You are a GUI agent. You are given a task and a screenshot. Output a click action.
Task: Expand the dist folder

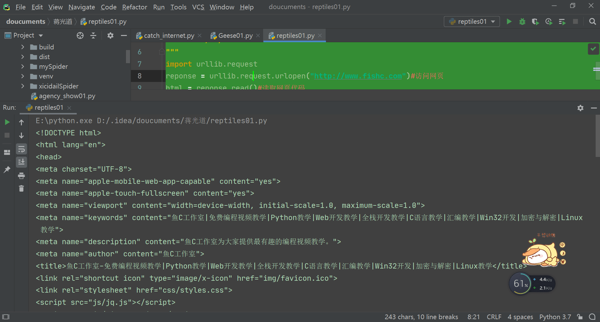pyautogui.click(x=22, y=57)
